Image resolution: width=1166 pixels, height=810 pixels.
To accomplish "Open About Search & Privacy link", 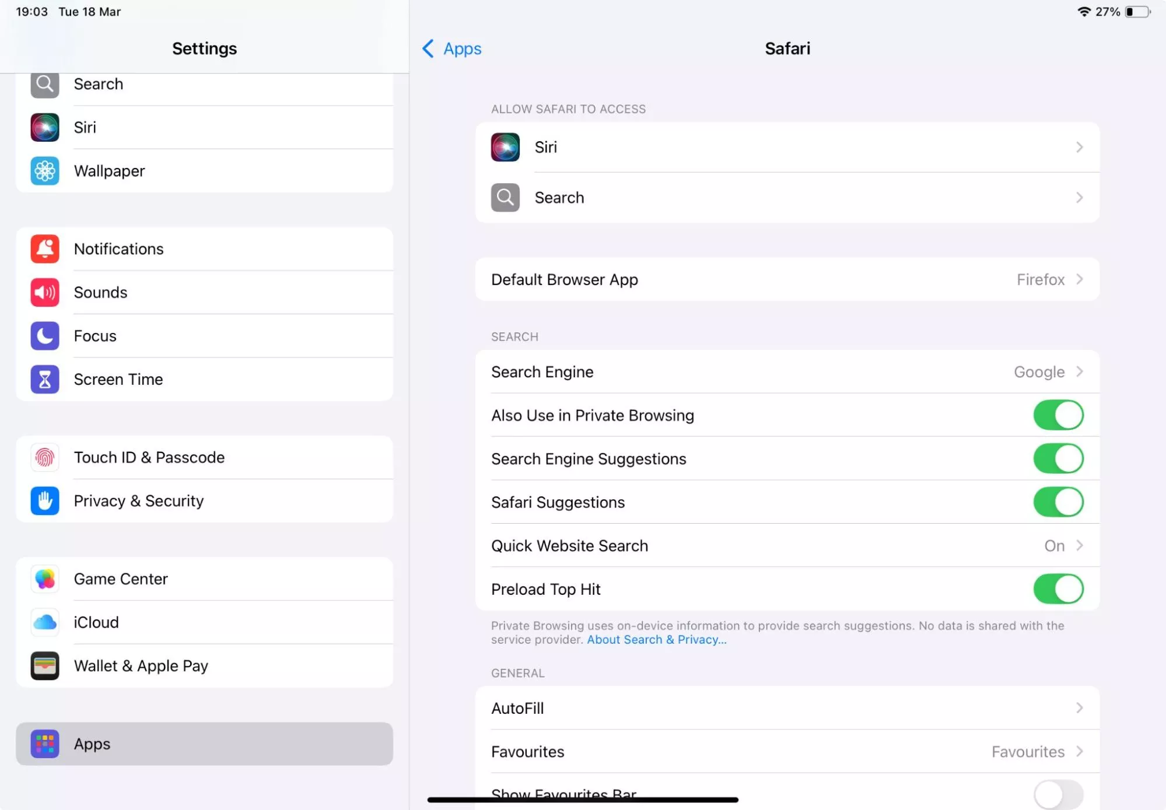I will pos(656,640).
